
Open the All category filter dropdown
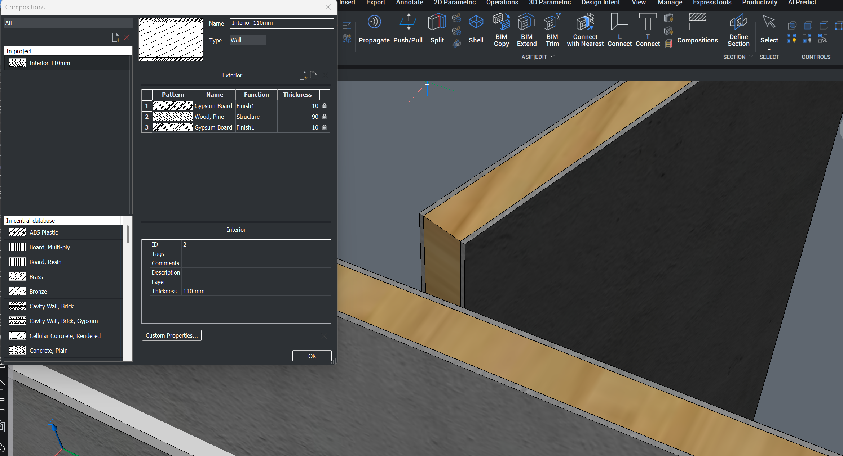tap(68, 23)
